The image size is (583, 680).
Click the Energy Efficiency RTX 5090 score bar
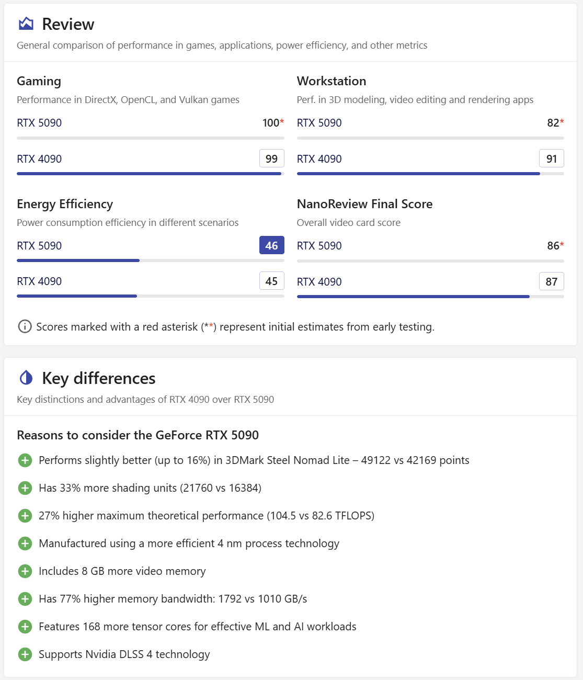(x=151, y=260)
